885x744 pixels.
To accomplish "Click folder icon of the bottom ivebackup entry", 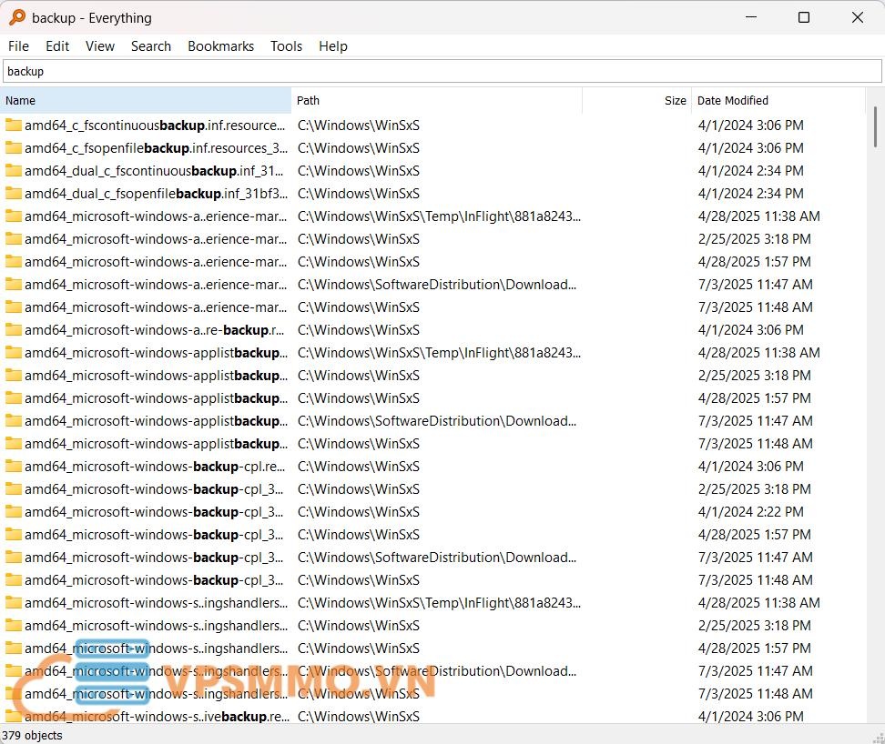I will click(x=13, y=716).
